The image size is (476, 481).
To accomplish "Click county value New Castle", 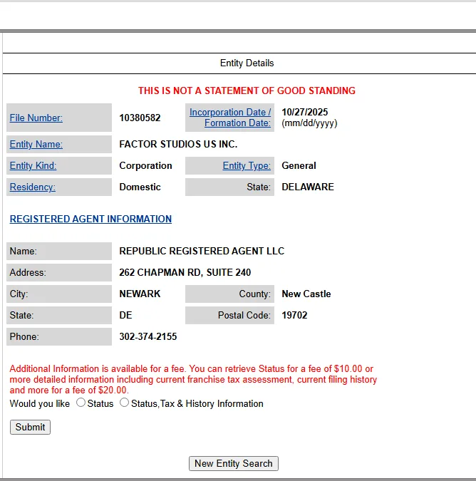I will (x=306, y=294).
